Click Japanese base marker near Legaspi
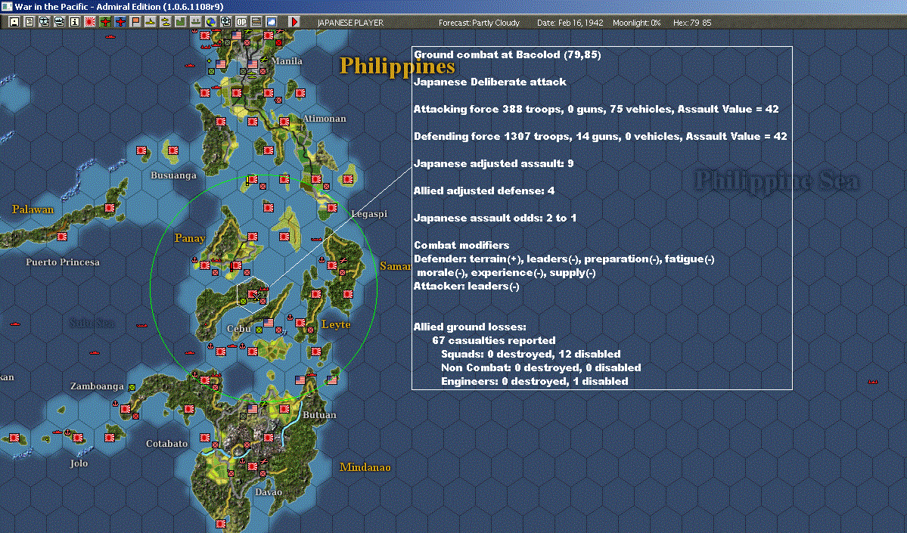 pos(331,208)
